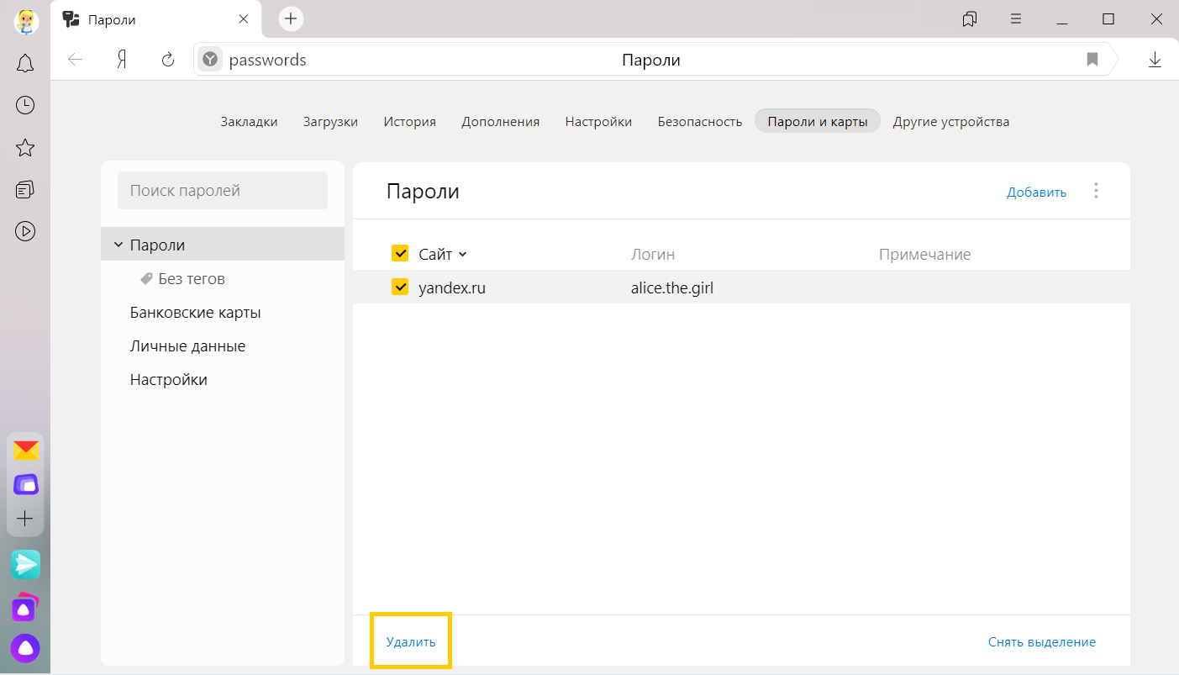
Task: Select the Пароли и карты tab
Action: [x=818, y=122]
